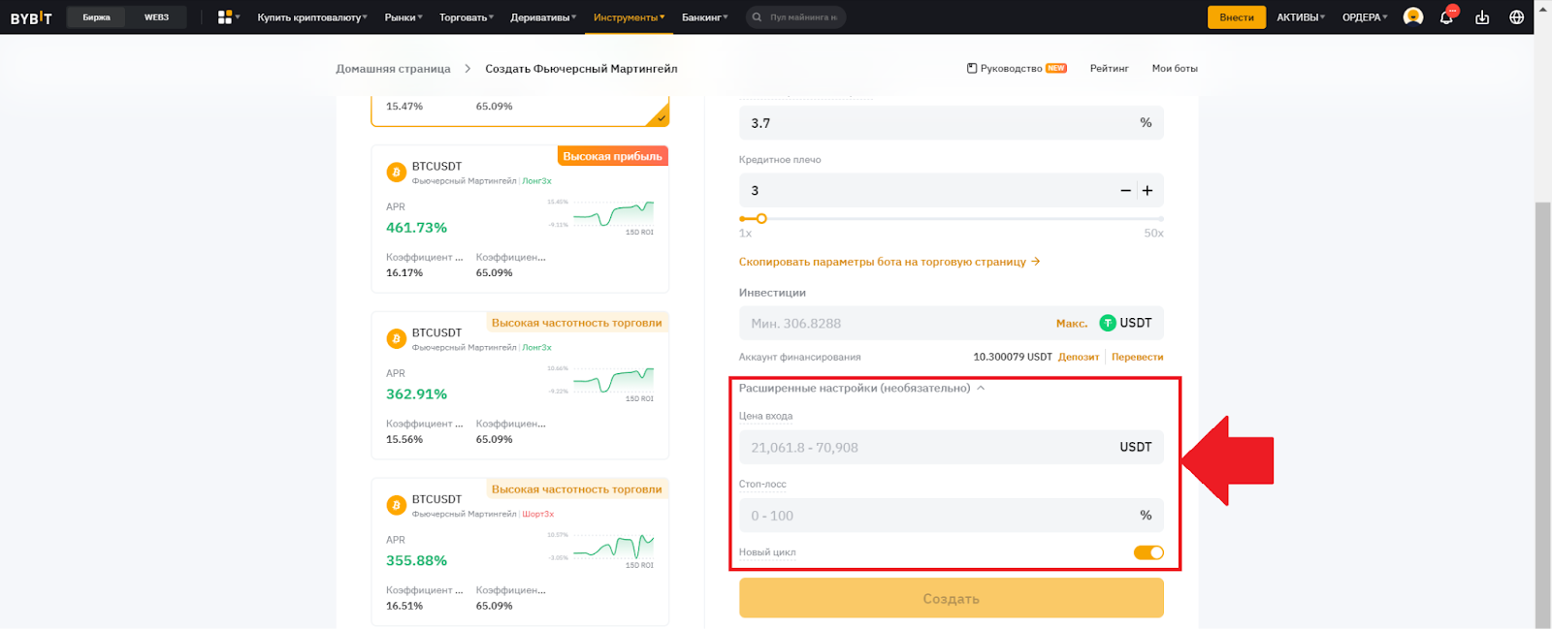Collapse Расширенные настройки section
This screenshot has width=1552, height=629.
point(981,388)
